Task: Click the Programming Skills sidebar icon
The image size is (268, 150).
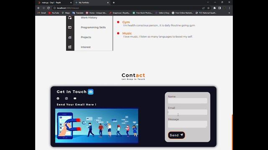Action: [x=70, y=27]
